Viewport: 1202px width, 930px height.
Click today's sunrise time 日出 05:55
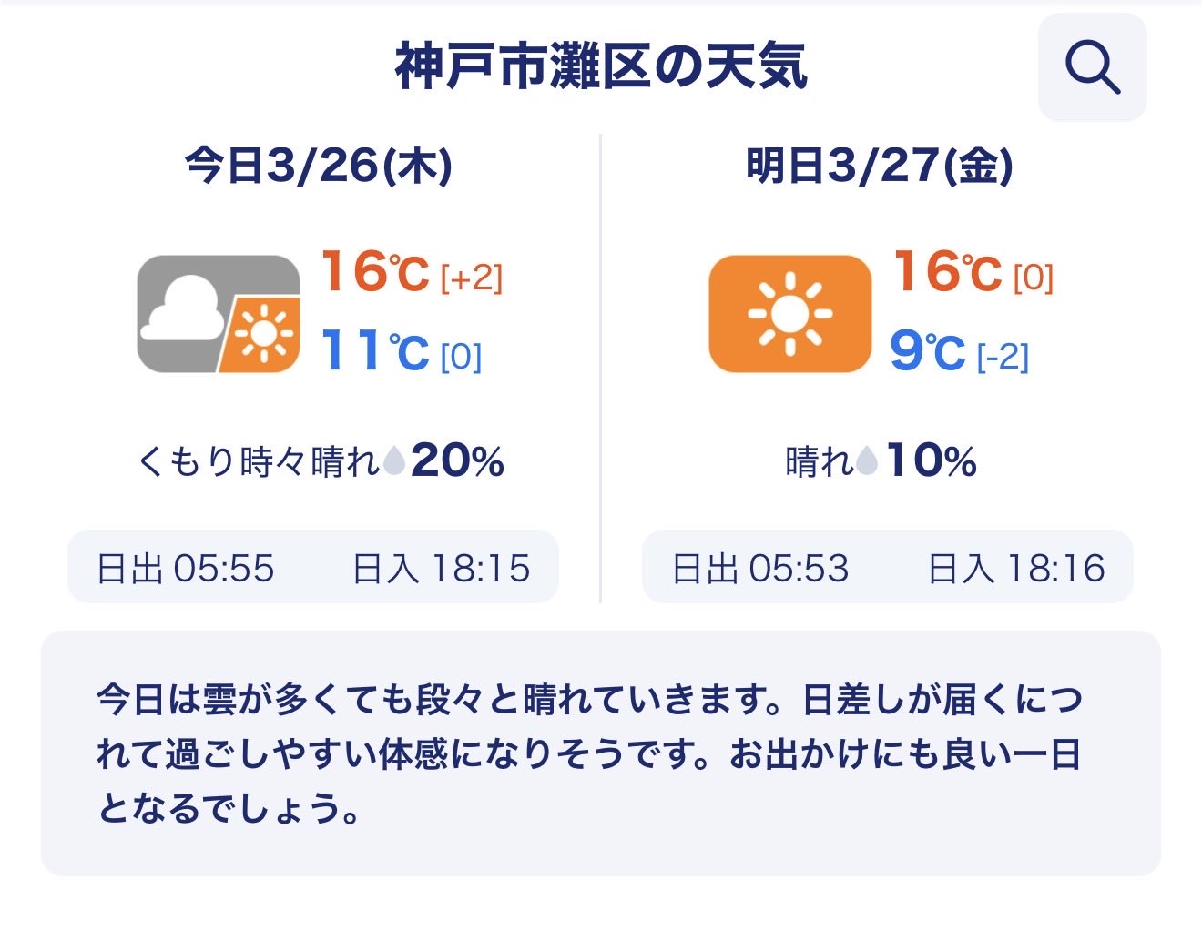186,569
